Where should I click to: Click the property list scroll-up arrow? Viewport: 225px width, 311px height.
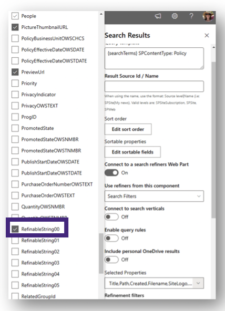click(x=101, y=14)
